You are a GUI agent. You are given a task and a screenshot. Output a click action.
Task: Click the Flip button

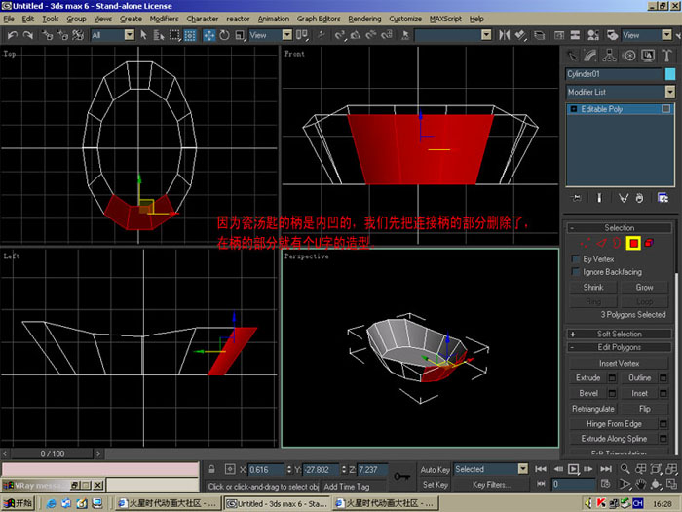point(644,409)
